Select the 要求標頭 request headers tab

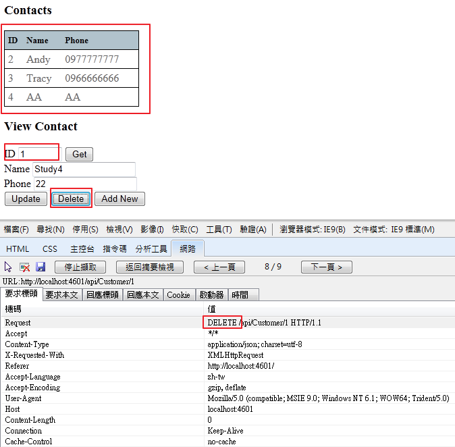[22, 294]
